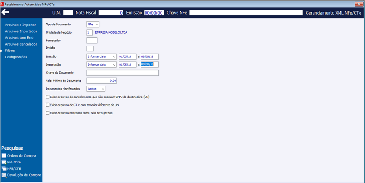Viewport: 365px width, 183px height.
Task: Click the Valor Mínimo do Documento field
Action: 101,81
